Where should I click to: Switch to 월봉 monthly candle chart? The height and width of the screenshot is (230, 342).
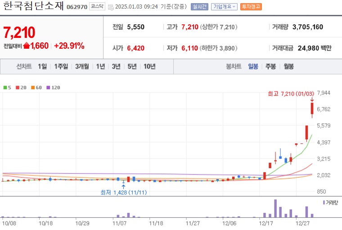(288, 66)
